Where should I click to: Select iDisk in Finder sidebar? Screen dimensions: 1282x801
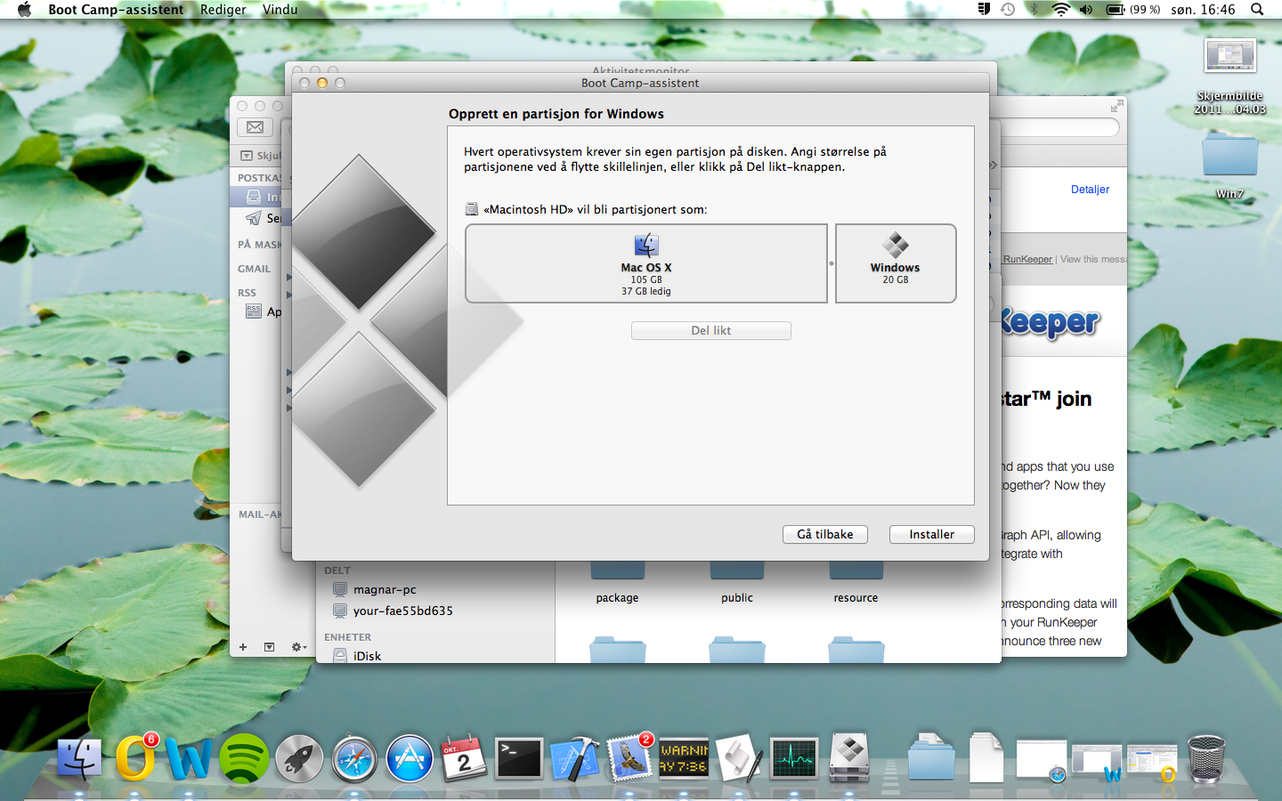click(367, 656)
